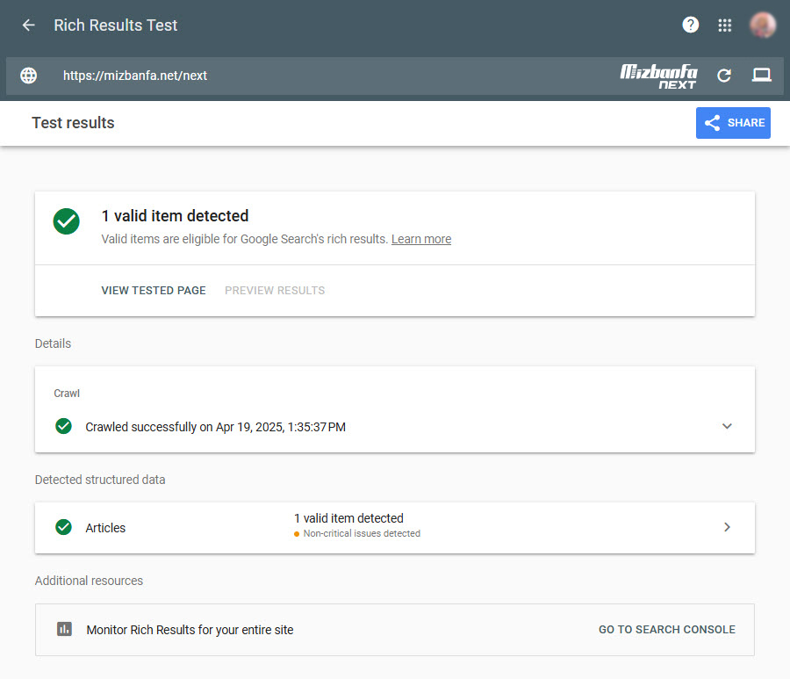Click the green check beside 1 valid item detected
The image size is (790, 679).
pyautogui.click(x=67, y=221)
